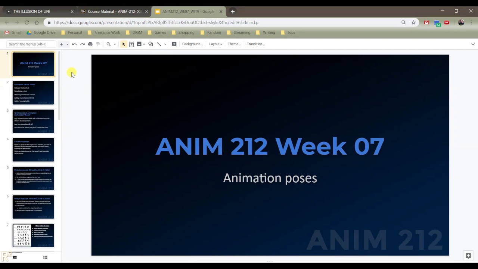Open the Writing bookmark folder
Viewport: 478px width, 269px height.
[265, 33]
